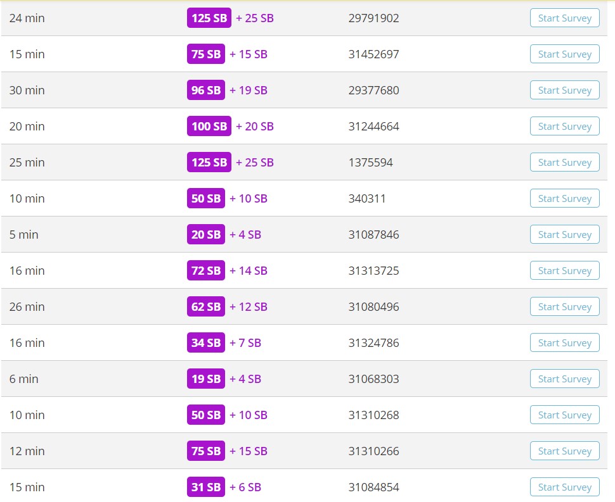Screen dimensions: 615x502
Task: Click the 10 min duration for survey 31310268
Action: click(x=27, y=415)
